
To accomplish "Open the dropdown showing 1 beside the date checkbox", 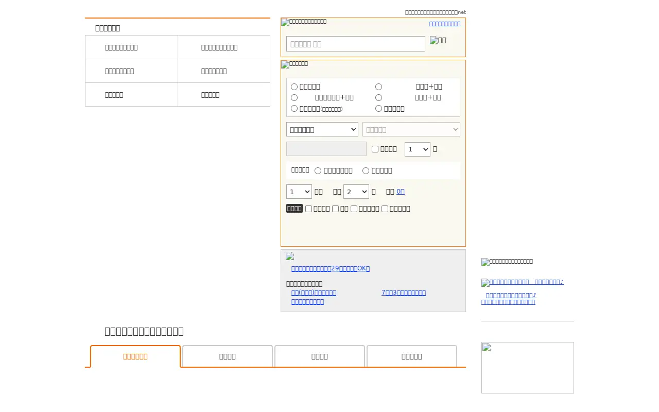I will pyautogui.click(x=418, y=149).
